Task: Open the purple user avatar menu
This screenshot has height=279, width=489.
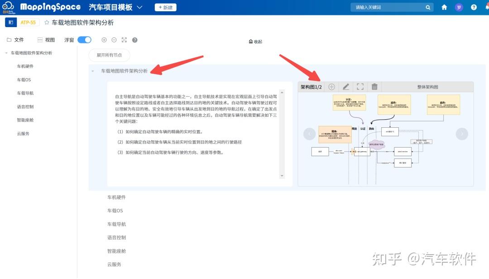Action: [459, 7]
